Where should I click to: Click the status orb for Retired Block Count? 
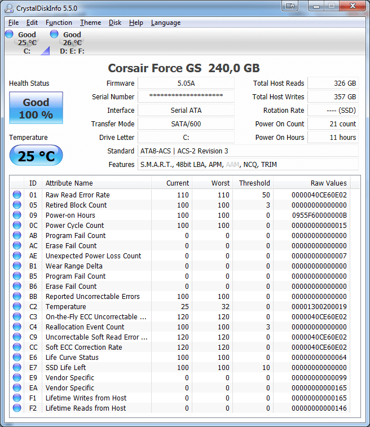17,205
